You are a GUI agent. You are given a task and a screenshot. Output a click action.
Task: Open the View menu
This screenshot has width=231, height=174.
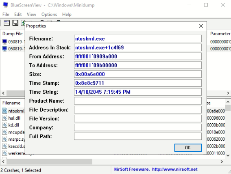tap(31, 15)
